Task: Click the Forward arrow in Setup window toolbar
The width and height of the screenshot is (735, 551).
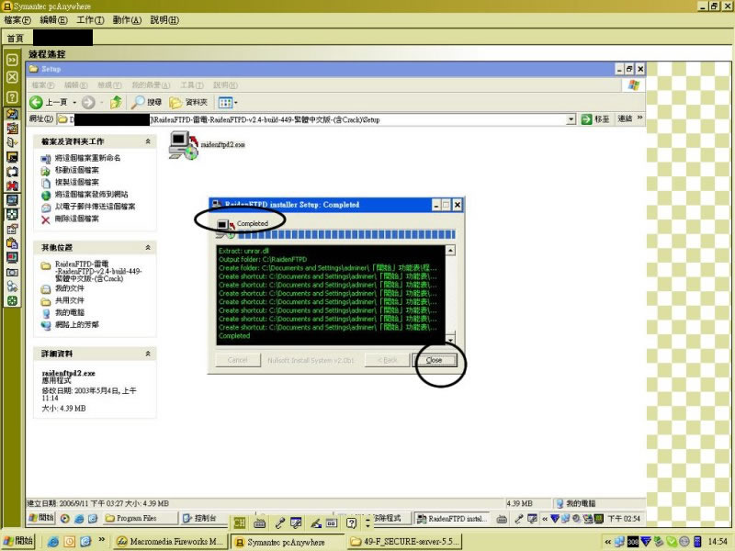Action: pos(88,102)
